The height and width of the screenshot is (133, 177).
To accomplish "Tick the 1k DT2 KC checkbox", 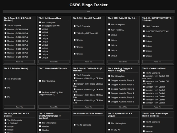I will click(x=109, y=130).
